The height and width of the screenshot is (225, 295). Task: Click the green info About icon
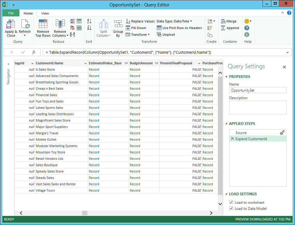point(247,35)
